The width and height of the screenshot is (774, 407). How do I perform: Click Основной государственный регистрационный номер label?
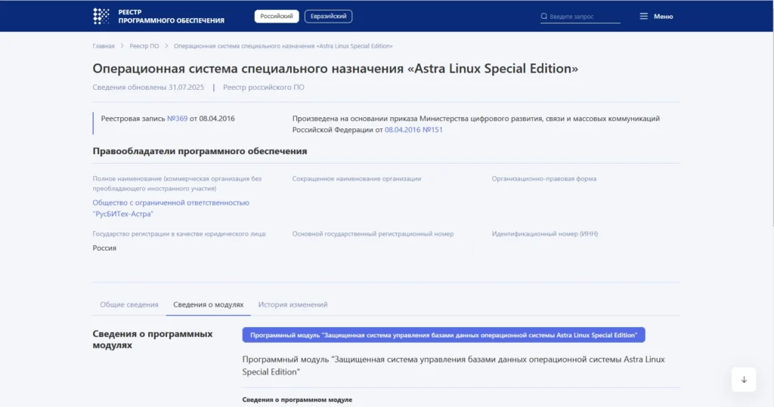[x=373, y=234]
